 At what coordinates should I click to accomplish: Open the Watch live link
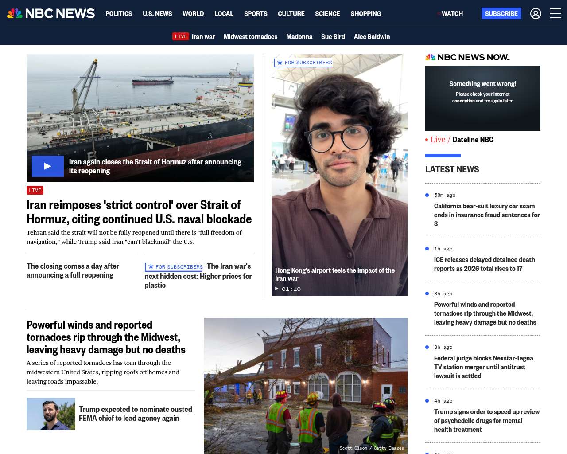451,14
